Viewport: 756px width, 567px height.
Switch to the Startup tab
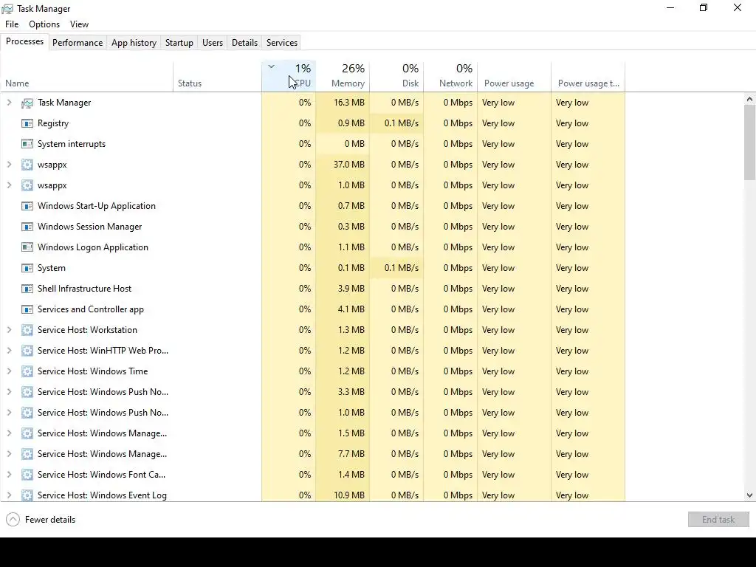point(179,42)
